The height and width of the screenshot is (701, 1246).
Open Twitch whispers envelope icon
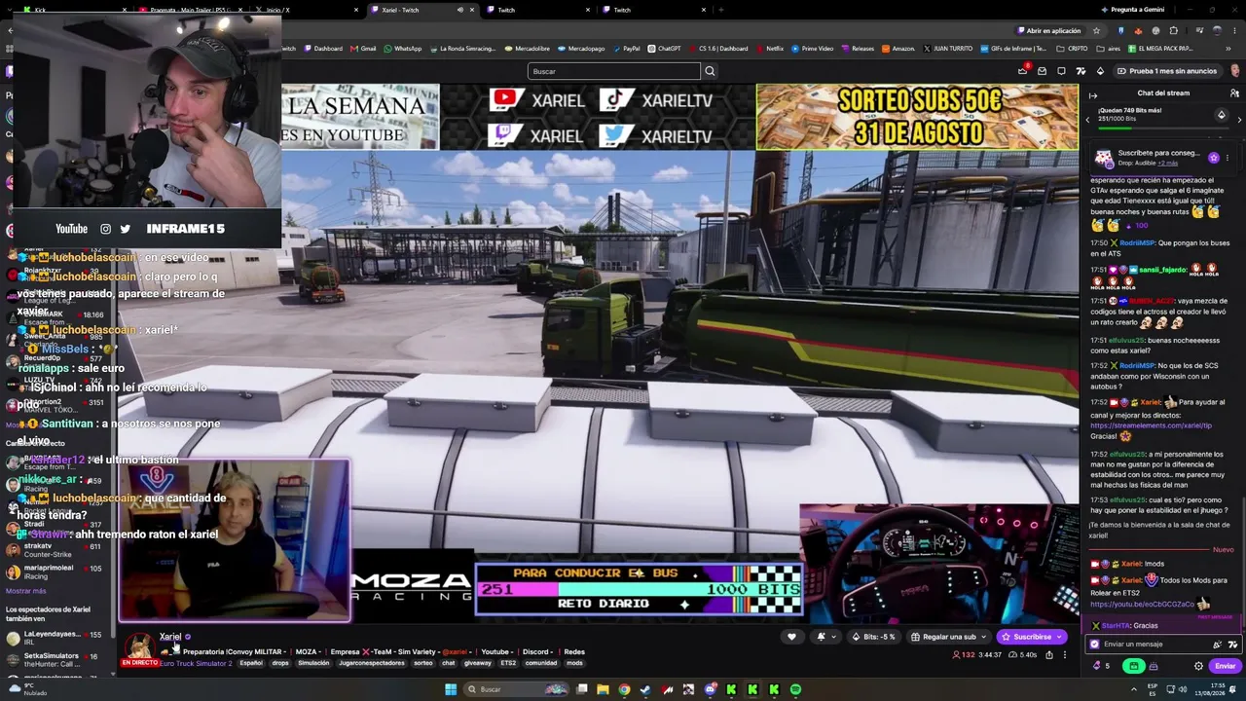(1042, 71)
